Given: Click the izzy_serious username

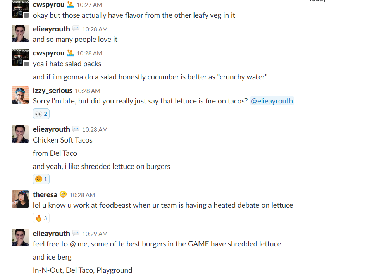Looking at the screenshot, I should click(52, 90).
